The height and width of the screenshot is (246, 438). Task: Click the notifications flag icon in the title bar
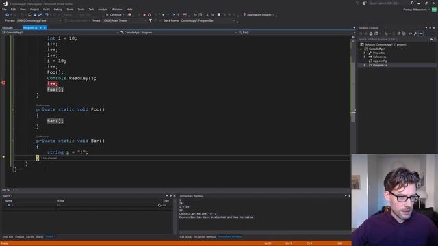[x=357, y=3]
